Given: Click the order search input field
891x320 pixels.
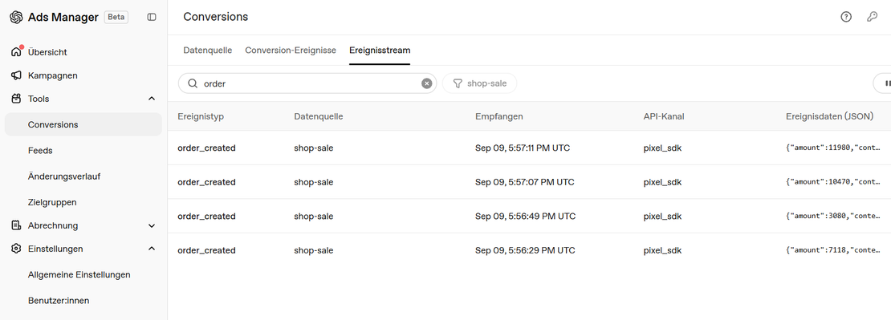Looking at the screenshot, I should click(307, 83).
